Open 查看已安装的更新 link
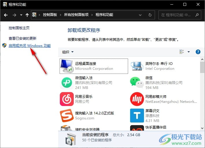Screen dimensions: 205x148 pos(23,38)
